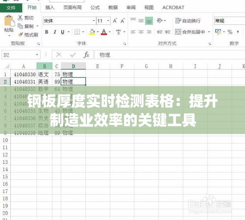Viewport: 245px width, 220px height.
Task: Open the fill color dropdown arrow
Action: tap(98, 32)
